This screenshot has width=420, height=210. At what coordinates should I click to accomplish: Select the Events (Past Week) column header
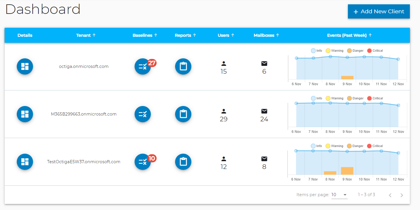click(x=349, y=35)
